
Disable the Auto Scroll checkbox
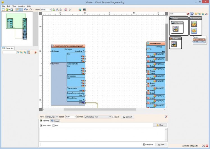click(x=41, y=125)
